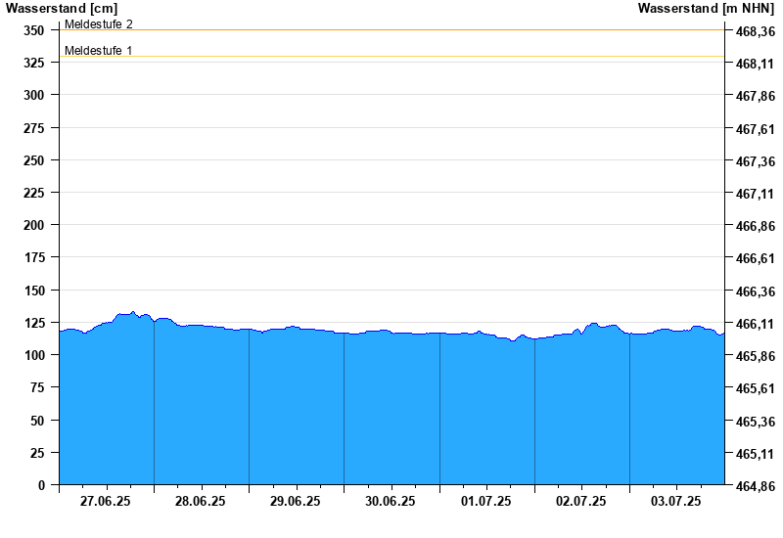Click the Meldestufe 1 label
783x538 pixels.
click(99, 50)
